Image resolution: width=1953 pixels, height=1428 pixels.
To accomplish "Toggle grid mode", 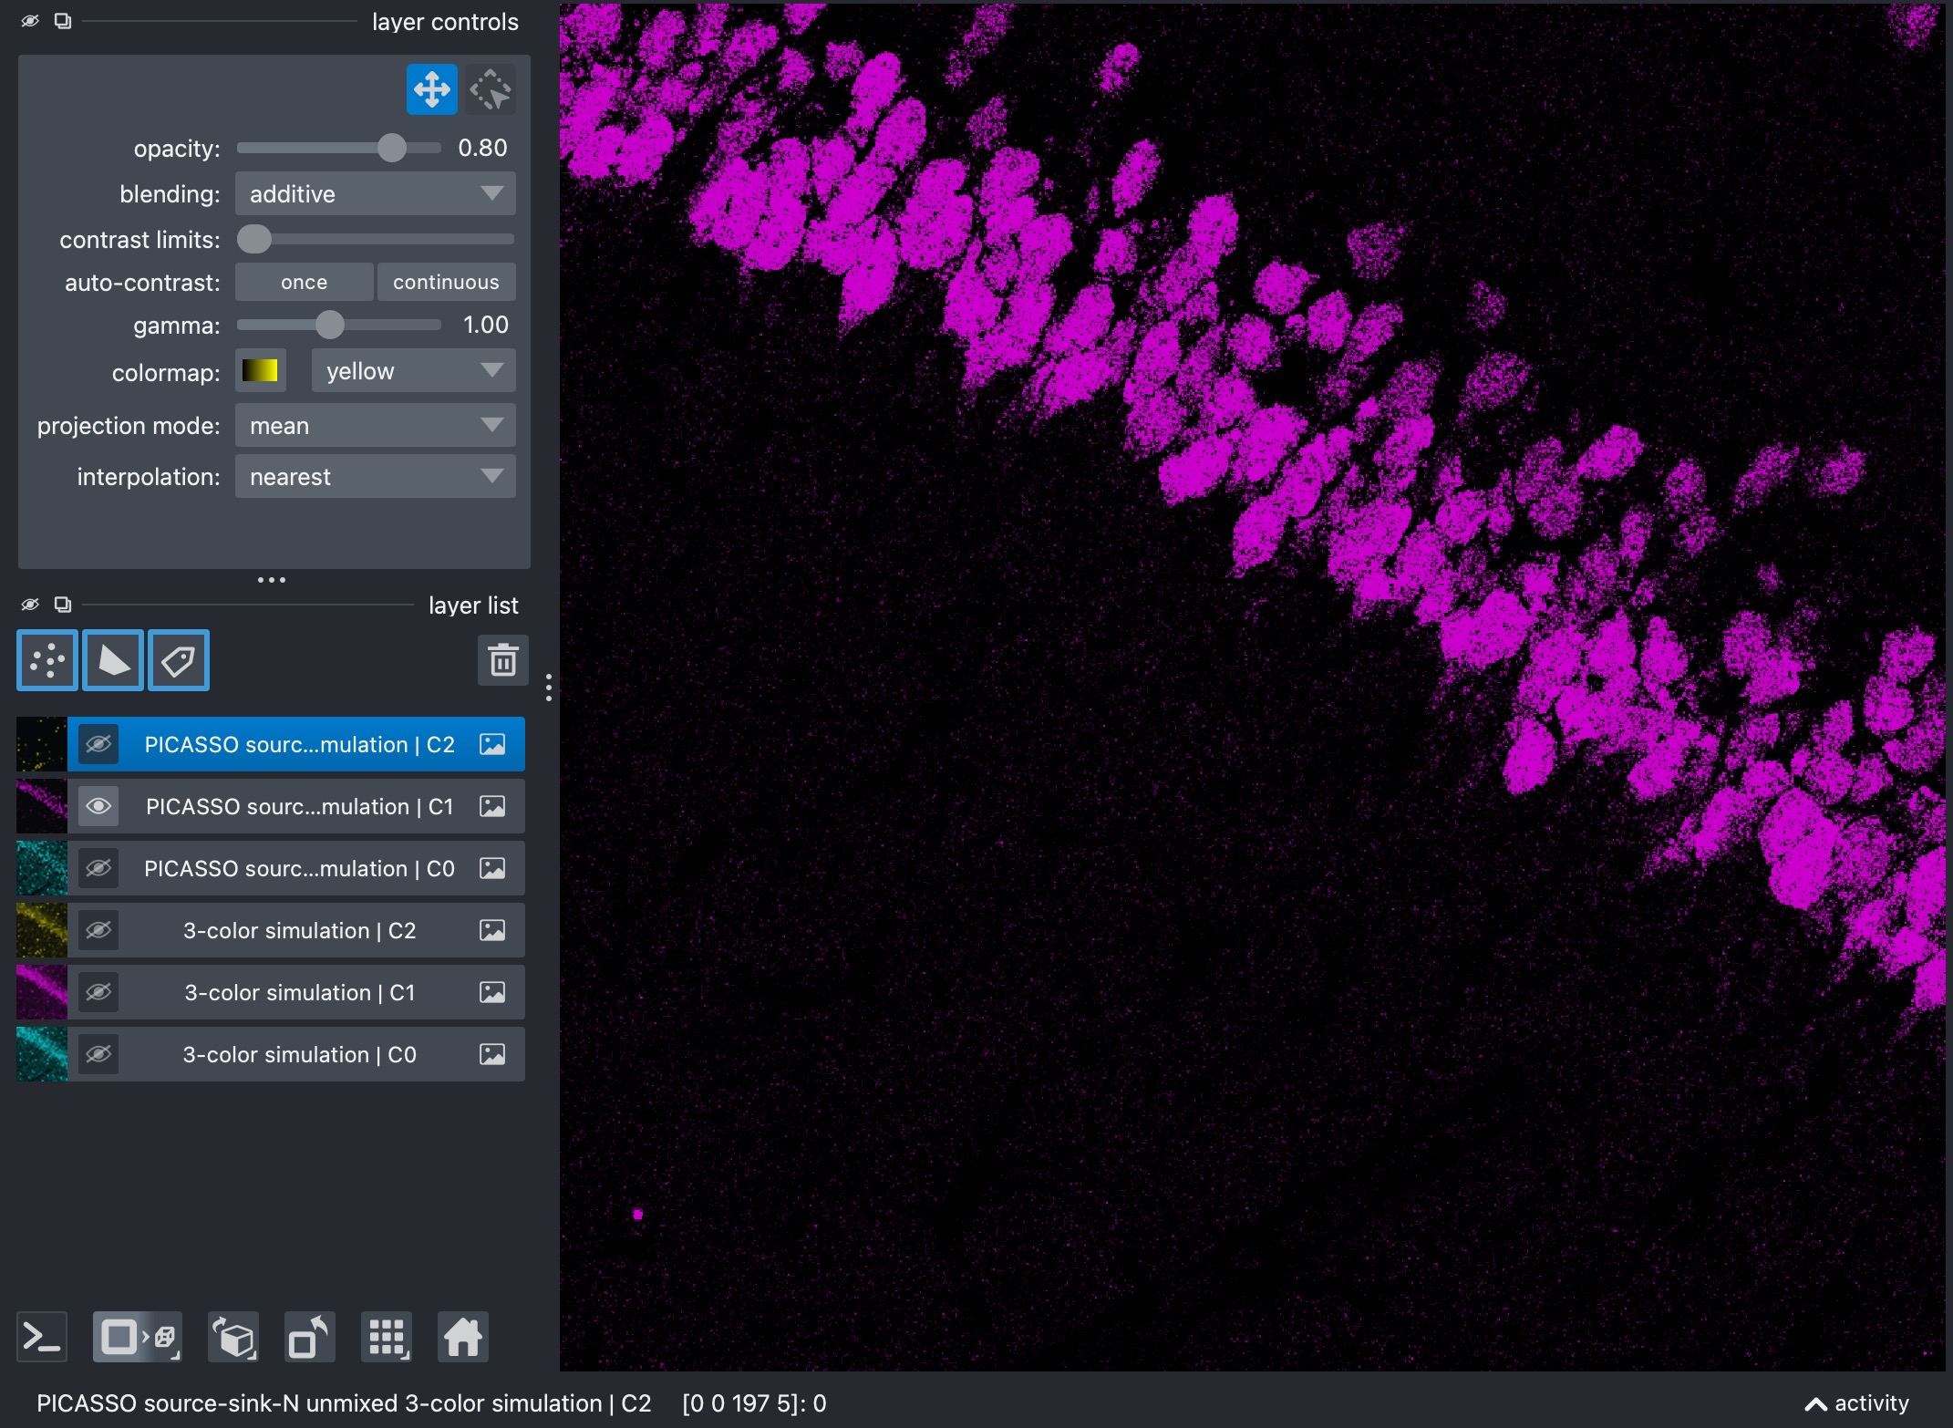I will pyautogui.click(x=387, y=1338).
